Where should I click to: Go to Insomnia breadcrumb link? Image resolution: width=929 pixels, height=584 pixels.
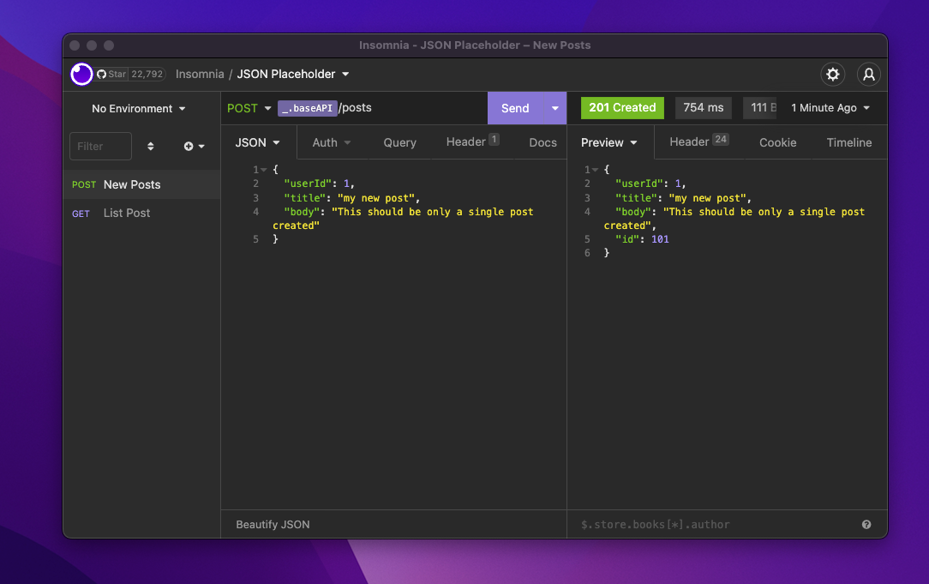200,74
